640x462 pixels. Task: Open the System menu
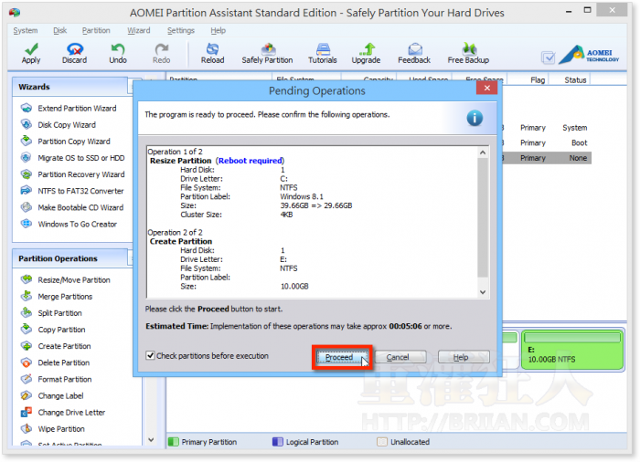tap(25, 30)
